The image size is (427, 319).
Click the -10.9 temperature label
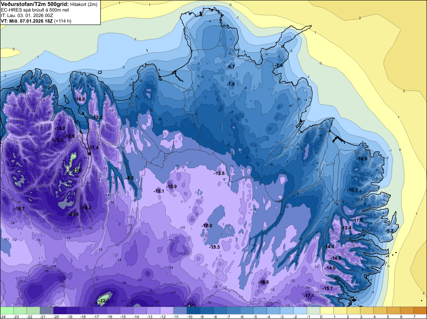pos(362,159)
